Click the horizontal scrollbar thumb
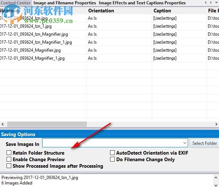The width and height of the screenshot is (219, 187). [x=47, y=124]
